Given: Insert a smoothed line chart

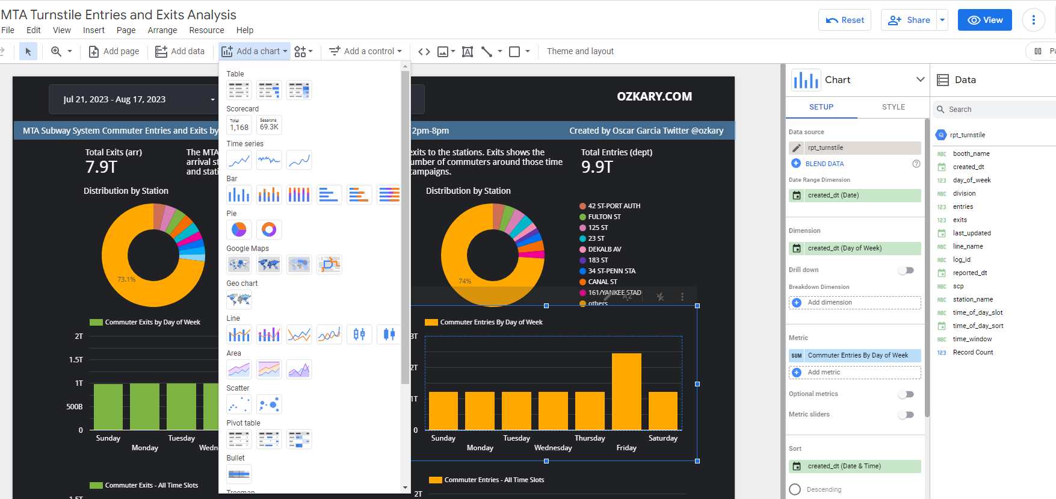Looking at the screenshot, I should pyautogui.click(x=329, y=335).
